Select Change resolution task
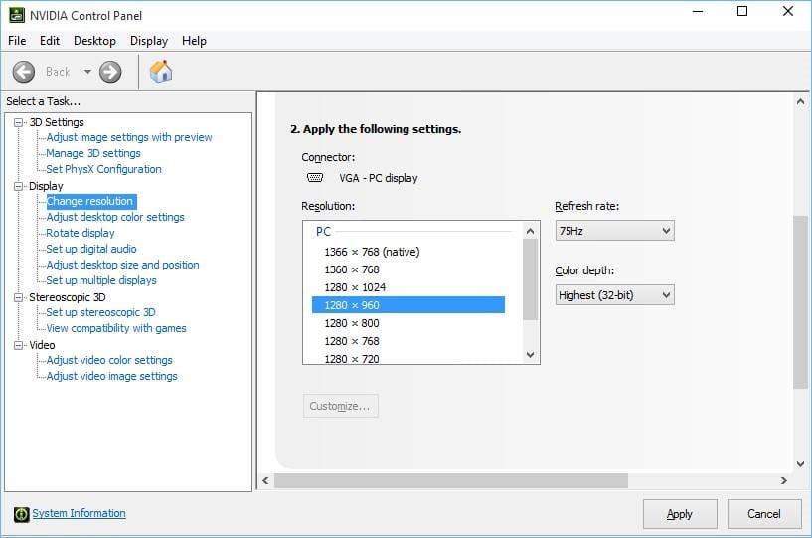 91,201
